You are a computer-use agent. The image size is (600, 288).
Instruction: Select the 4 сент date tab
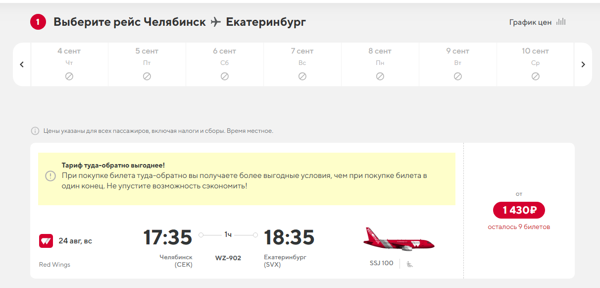(69, 64)
